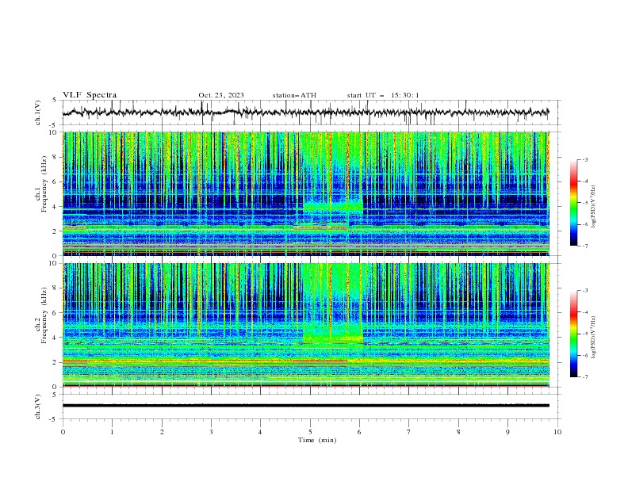Click the "ch.1(V)" waveform axis label
This screenshot has width=628, height=485.
click(x=38, y=113)
